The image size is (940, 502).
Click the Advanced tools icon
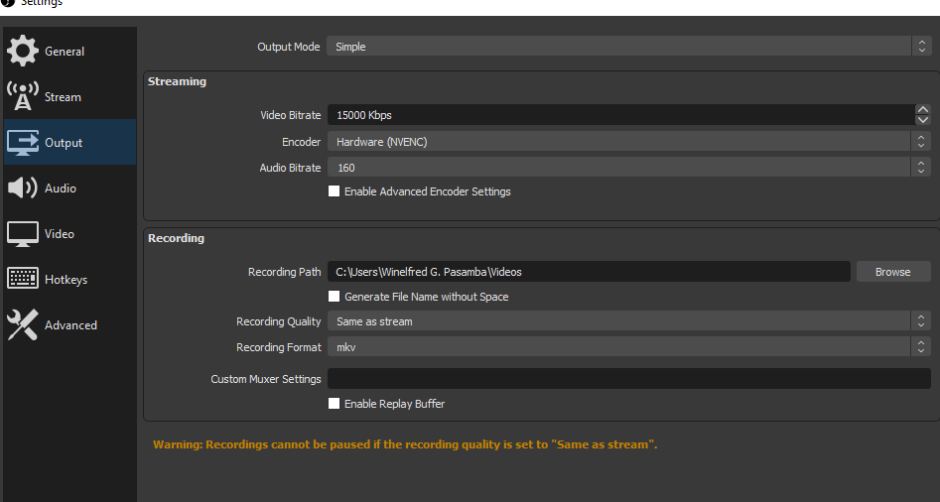pos(23,324)
